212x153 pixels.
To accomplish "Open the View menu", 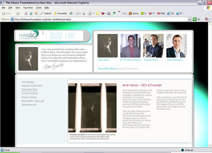I will click(x=18, y=8).
